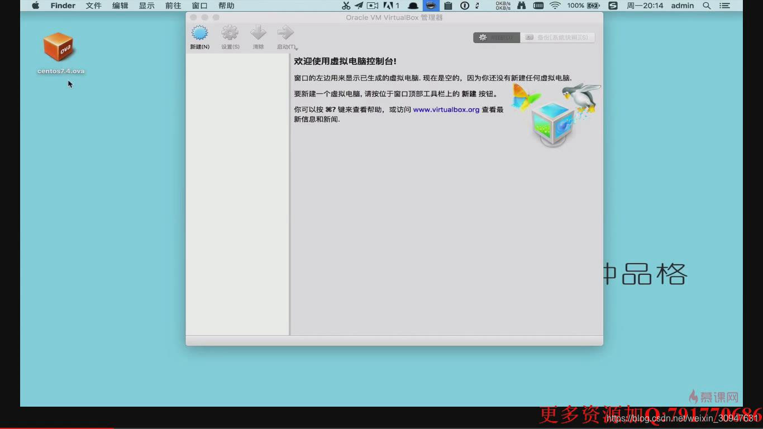The width and height of the screenshot is (763, 429).
Task: Zoom the VirtualBox Manager window
Action: 216,17
